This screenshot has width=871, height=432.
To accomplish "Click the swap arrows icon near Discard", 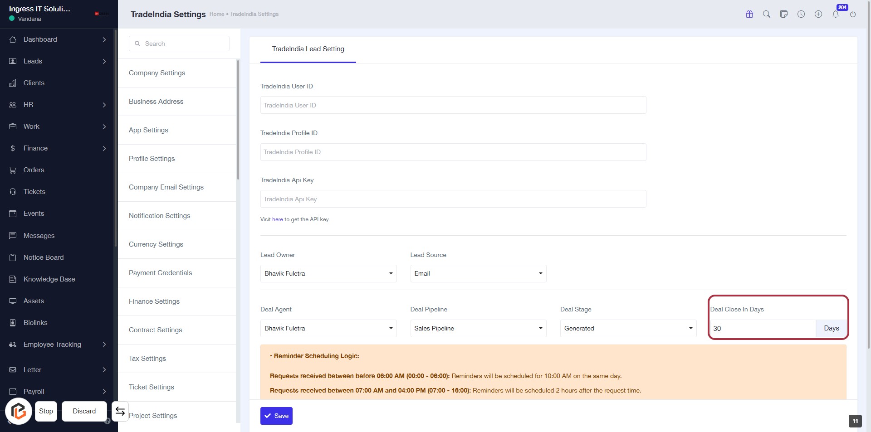I will click(x=120, y=411).
